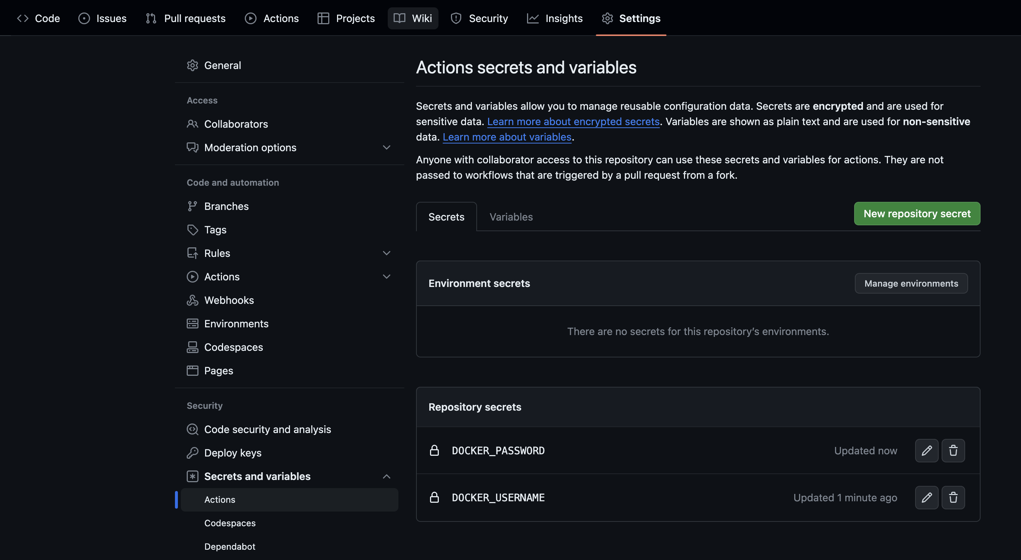Click the Webhooks icon in sidebar

tap(192, 300)
